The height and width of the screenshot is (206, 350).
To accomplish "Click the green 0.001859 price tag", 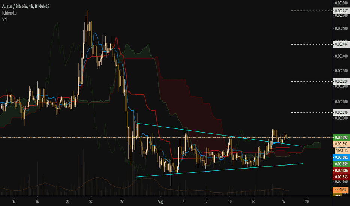I will (x=341, y=164).
